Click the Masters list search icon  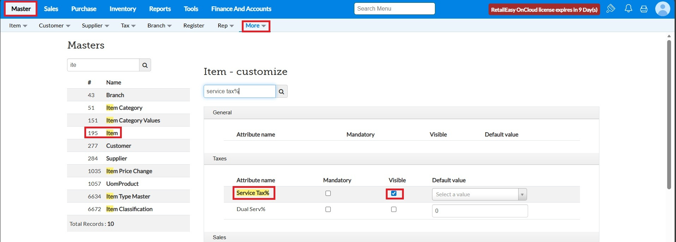coord(145,65)
